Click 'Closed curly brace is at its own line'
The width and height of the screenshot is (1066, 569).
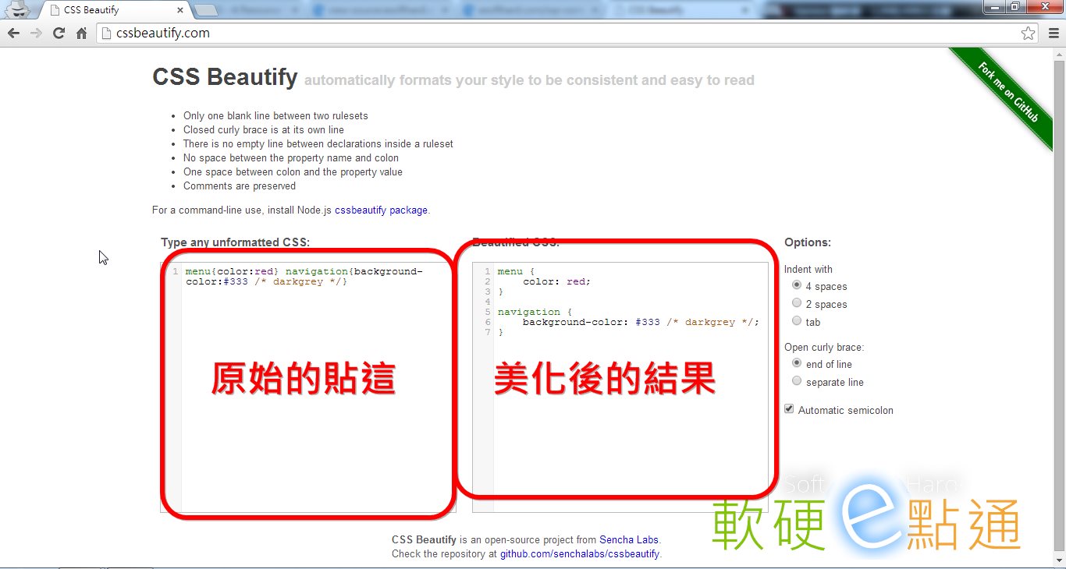264,130
